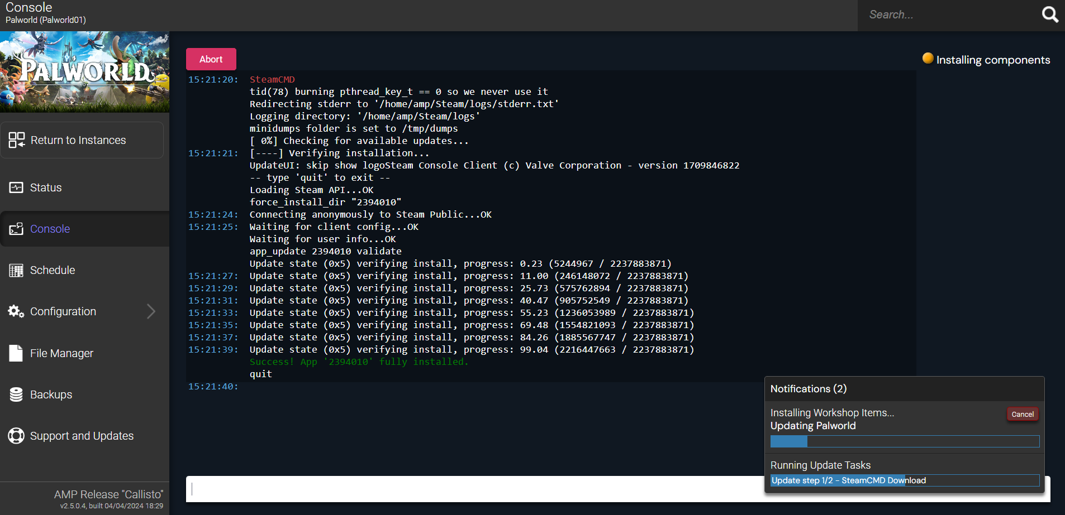Viewport: 1065px width, 515px height.
Task: Click the progress 55.23 log line
Action: 472,312
